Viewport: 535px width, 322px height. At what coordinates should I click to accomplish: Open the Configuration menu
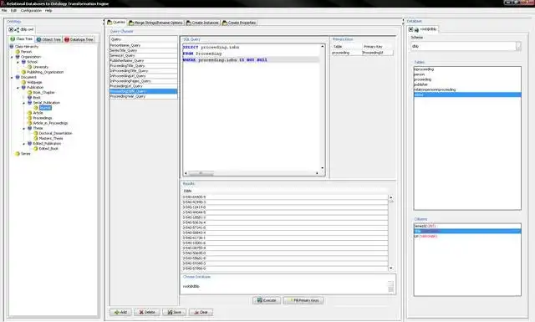pyautogui.click(x=31, y=11)
